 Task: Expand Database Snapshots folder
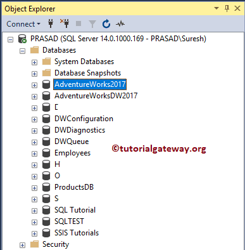(34, 74)
